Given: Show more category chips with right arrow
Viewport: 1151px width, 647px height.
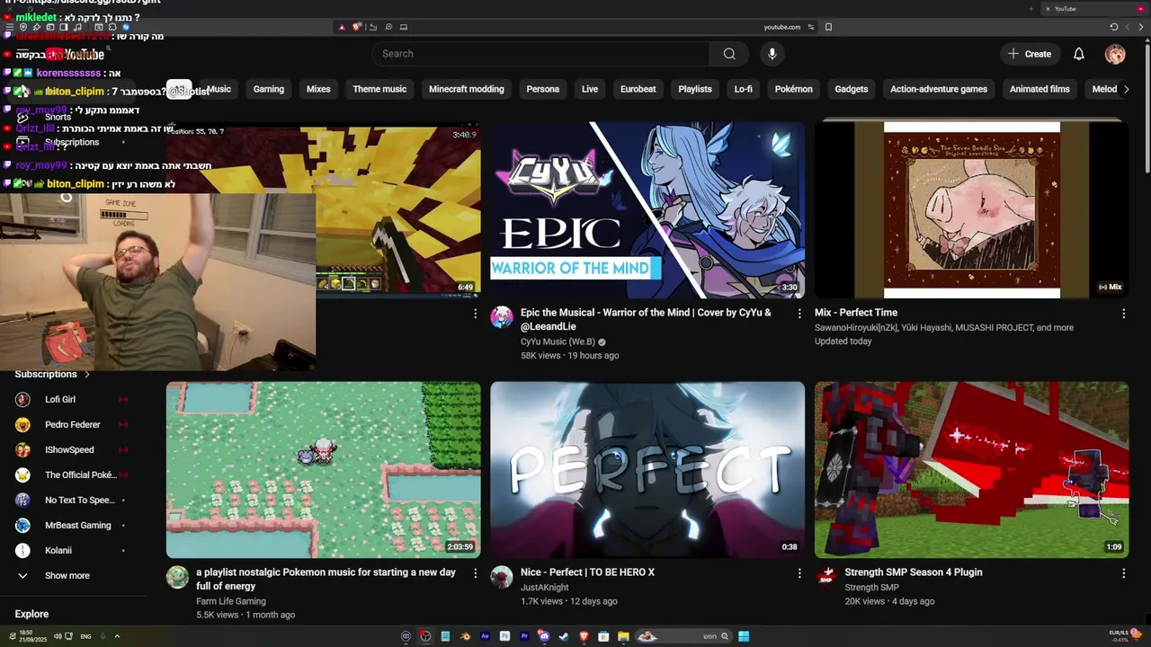Looking at the screenshot, I should click(x=1126, y=89).
